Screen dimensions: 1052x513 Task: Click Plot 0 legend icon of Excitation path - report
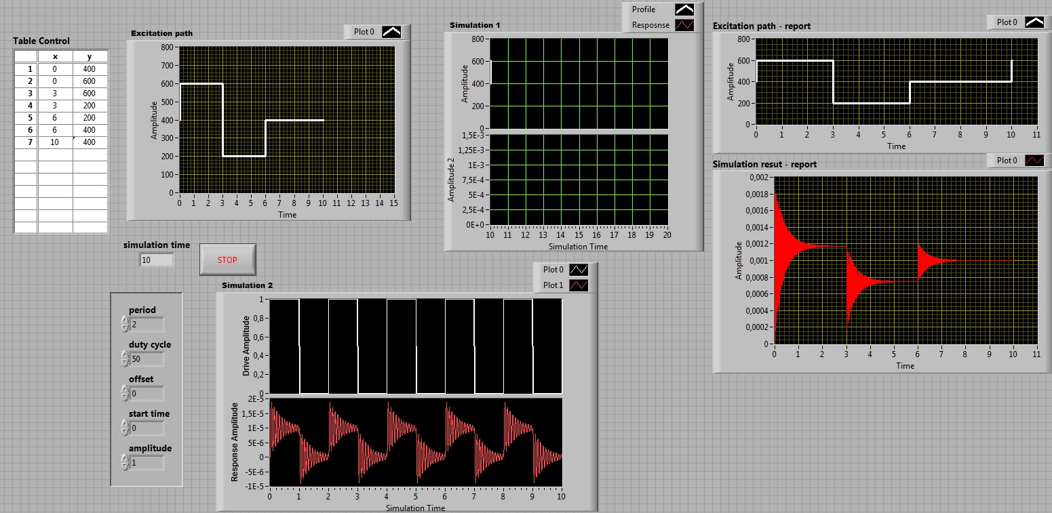pyautogui.click(x=1034, y=22)
